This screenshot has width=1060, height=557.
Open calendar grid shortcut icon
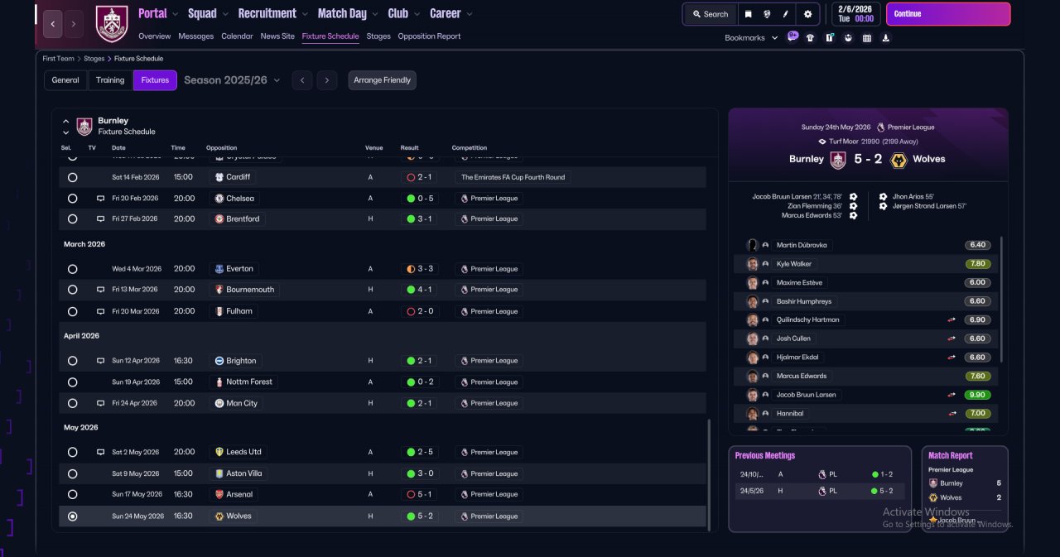point(867,37)
